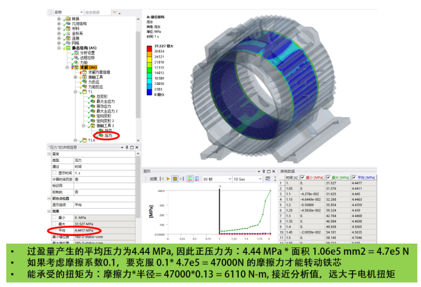Select the 最大主应力 2 tree item

click(x=107, y=111)
